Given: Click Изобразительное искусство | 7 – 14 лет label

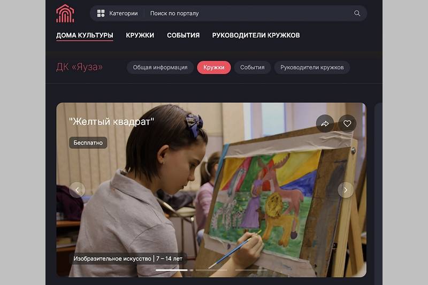Looking at the screenshot, I should click(x=128, y=259).
